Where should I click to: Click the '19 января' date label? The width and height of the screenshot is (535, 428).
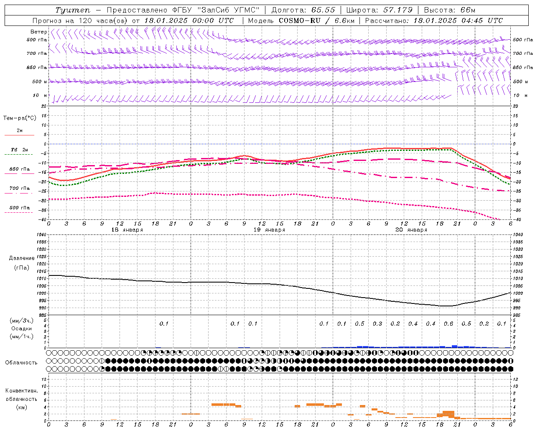tap(269, 230)
